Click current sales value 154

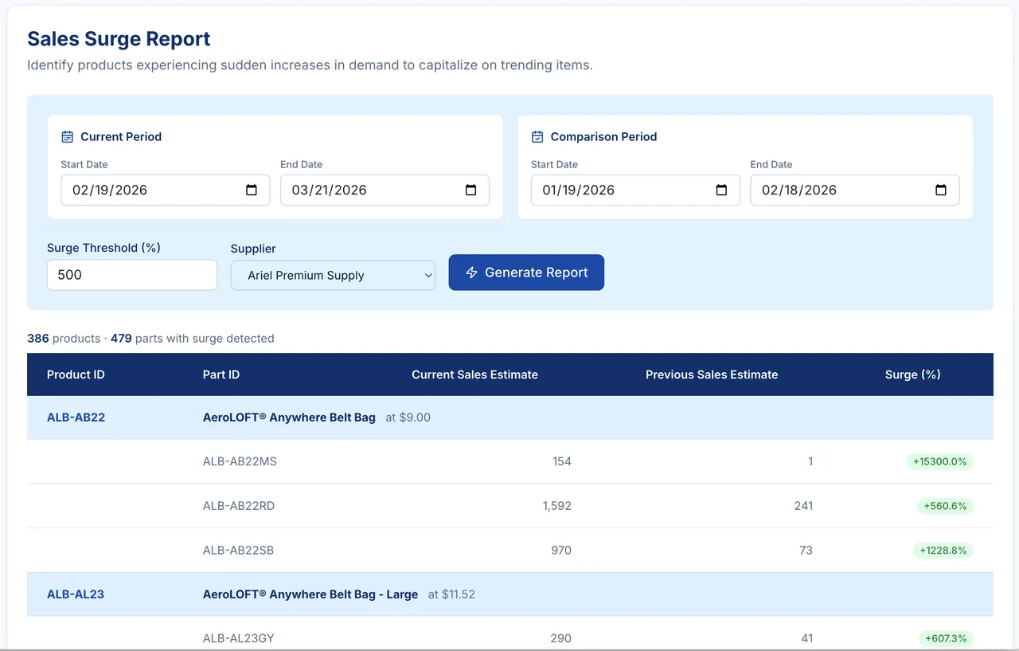[562, 461]
